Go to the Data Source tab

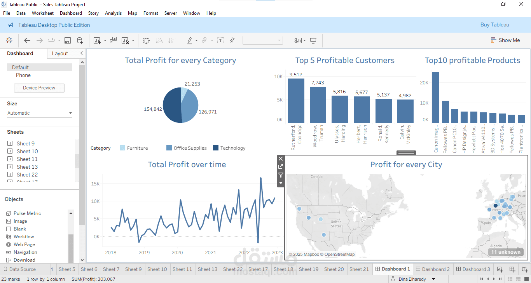(x=19, y=269)
